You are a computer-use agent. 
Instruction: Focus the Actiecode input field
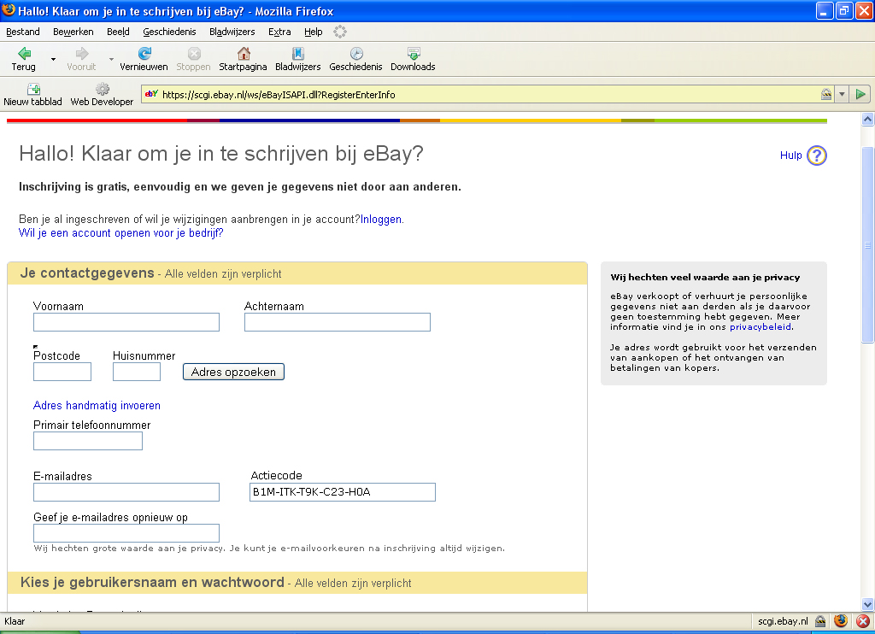(342, 492)
